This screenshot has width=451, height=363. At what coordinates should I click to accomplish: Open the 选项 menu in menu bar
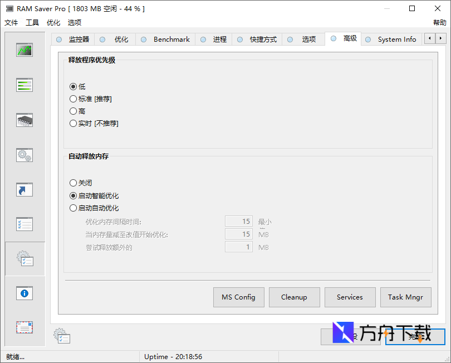pos(73,22)
